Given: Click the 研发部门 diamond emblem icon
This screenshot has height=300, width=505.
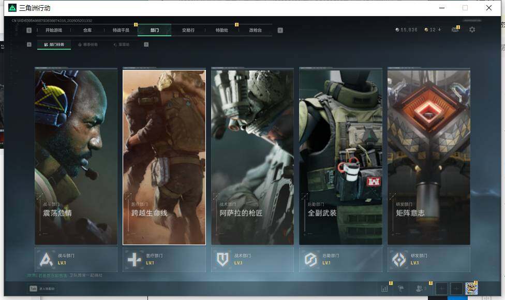Looking at the screenshot, I should pyautogui.click(x=399, y=260).
